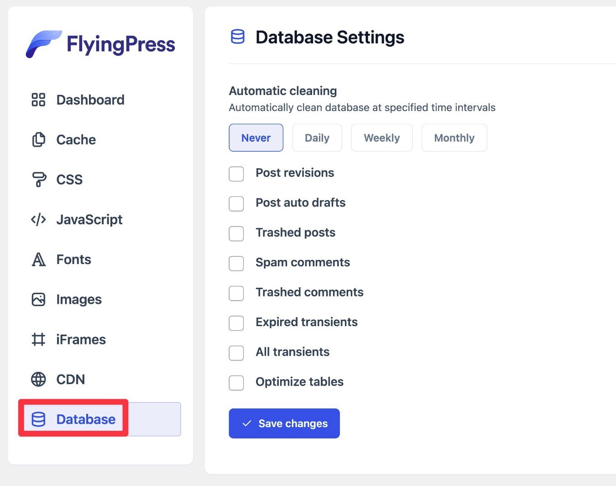
Task: Enable All transients cleaning
Action: pos(236,353)
